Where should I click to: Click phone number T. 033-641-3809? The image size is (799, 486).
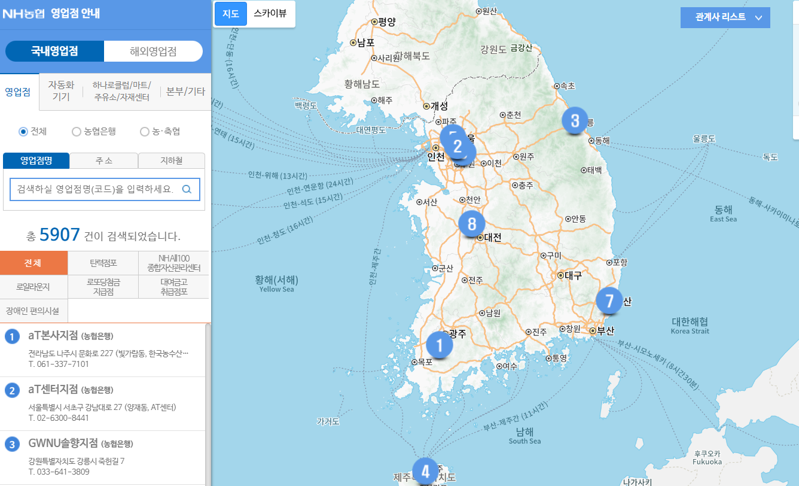[59, 472]
